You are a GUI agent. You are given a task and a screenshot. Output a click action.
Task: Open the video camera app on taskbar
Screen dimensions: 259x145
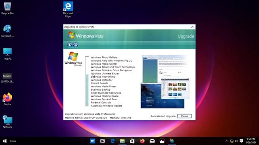point(93,141)
